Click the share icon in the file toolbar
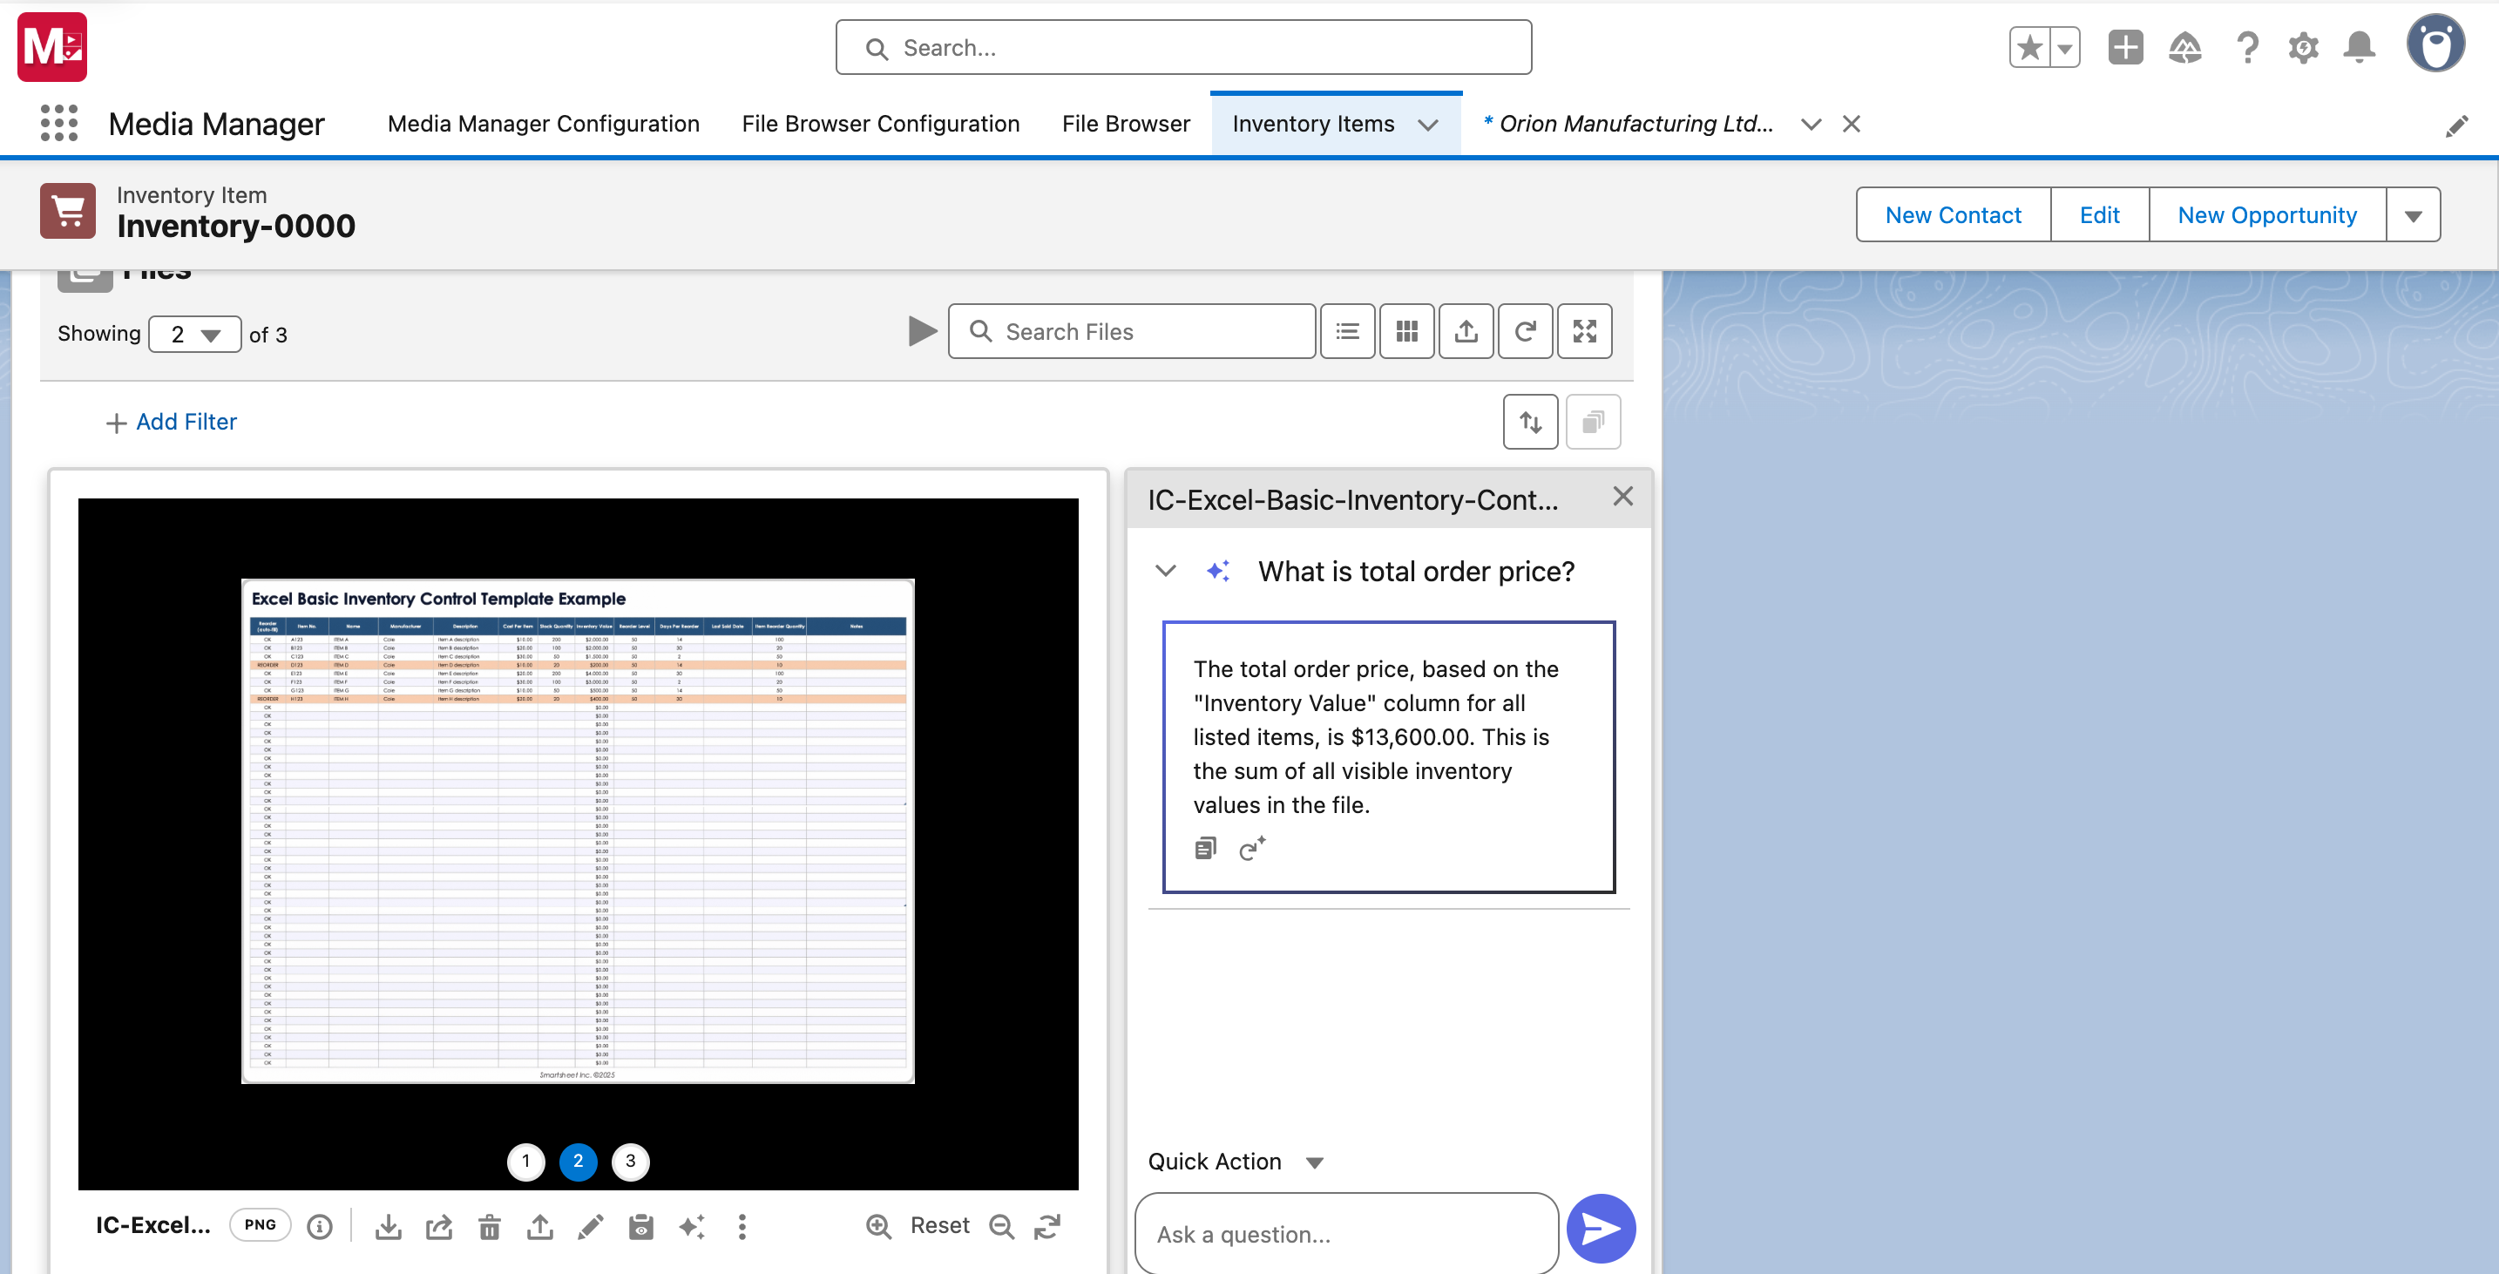The width and height of the screenshot is (2499, 1274). pyautogui.click(x=438, y=1226)
